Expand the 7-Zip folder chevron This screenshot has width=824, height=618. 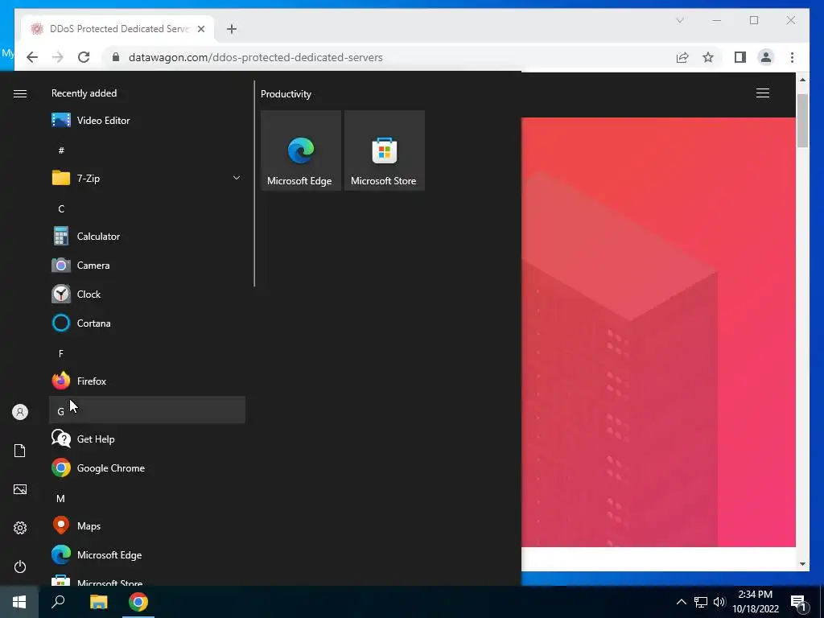point(237,178)
